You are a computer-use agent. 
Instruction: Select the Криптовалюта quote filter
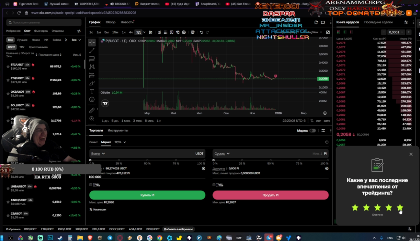(x=38, y=47)
